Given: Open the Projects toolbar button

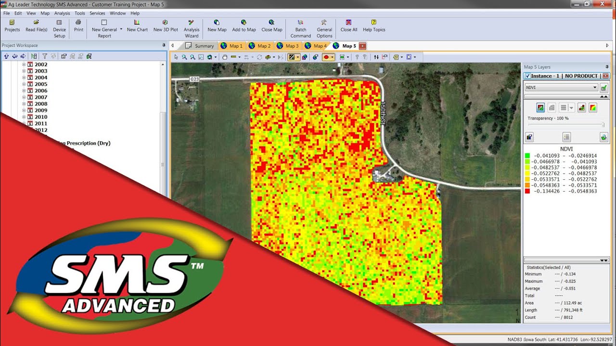Looking at the screenshot, I should (12, 26).
